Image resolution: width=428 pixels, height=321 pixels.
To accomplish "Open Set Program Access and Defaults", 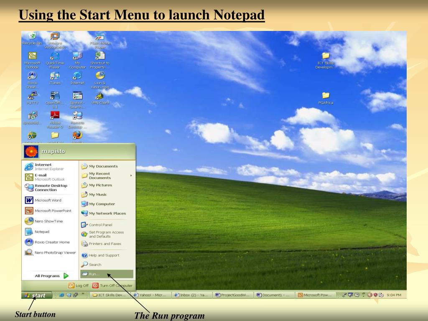I will click(x=107, y=234).
